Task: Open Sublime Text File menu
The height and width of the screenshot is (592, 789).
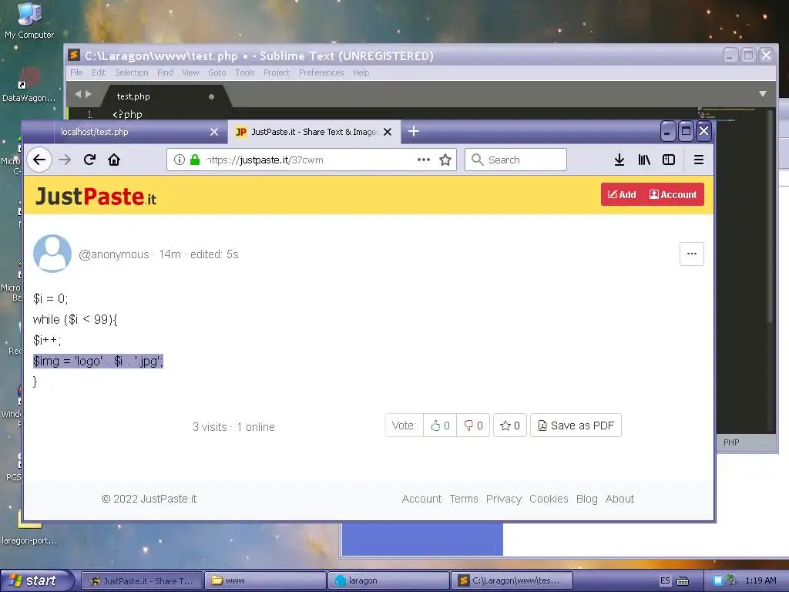Action: pos(76,72)
